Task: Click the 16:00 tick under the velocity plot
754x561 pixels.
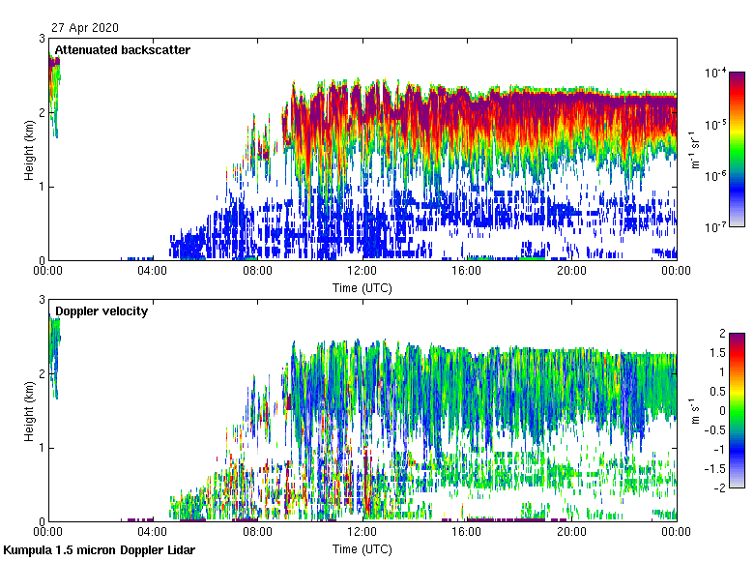Action: [x=467, y=533]
